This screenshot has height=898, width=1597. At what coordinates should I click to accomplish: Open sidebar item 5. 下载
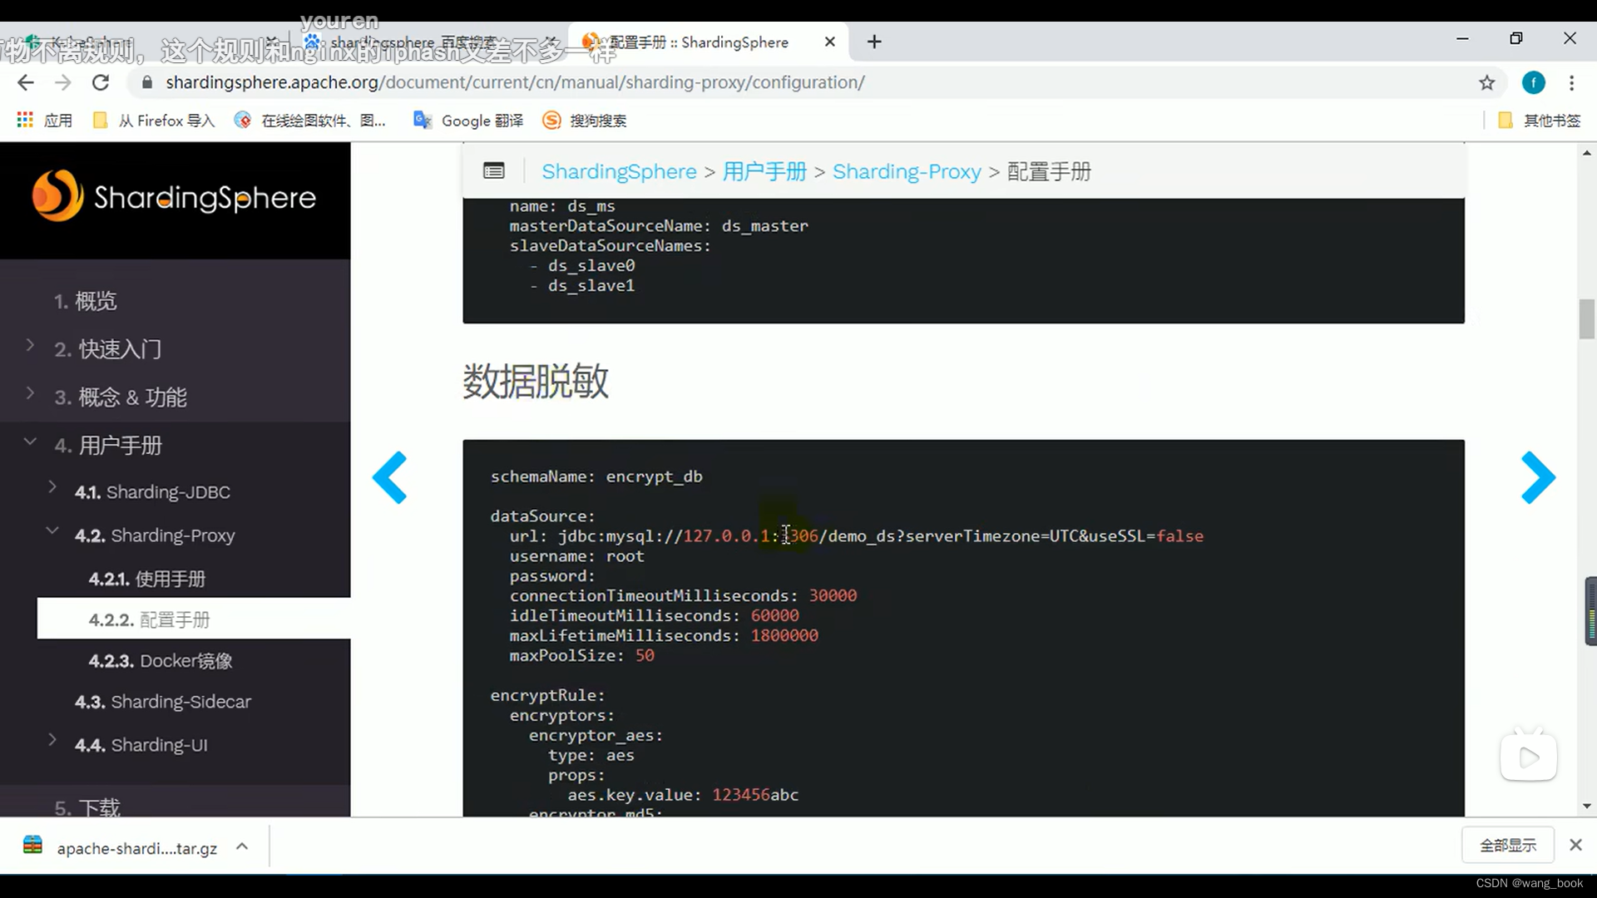pyautogui.click(x=87, y=807)
